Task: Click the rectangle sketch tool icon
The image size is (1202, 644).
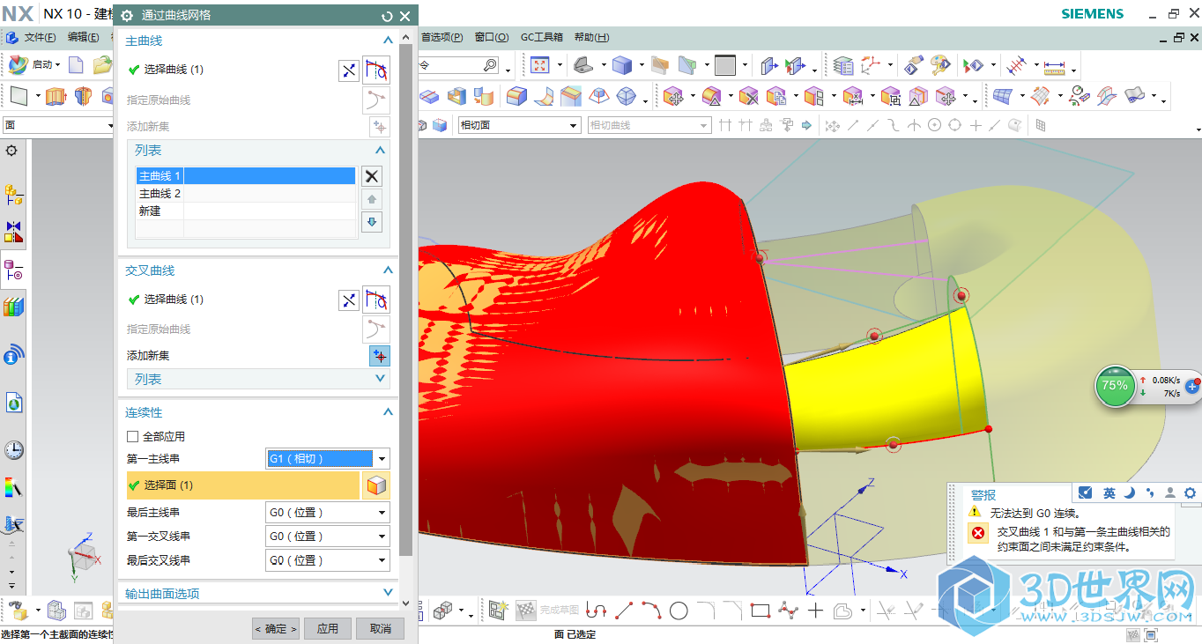Action: pyautogui.click(x=761, y=610)
